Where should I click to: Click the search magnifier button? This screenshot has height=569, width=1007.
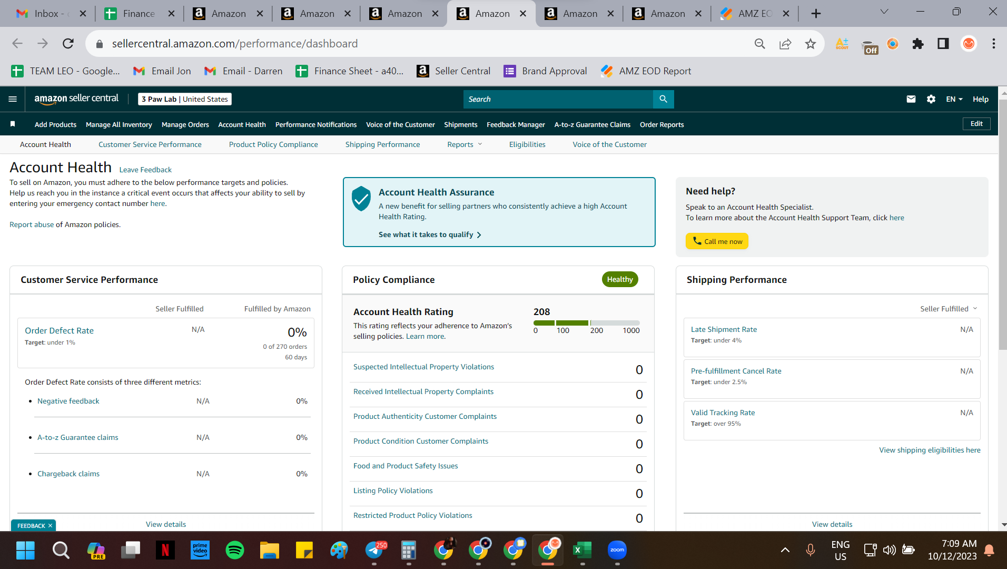[x=663, y=99]
